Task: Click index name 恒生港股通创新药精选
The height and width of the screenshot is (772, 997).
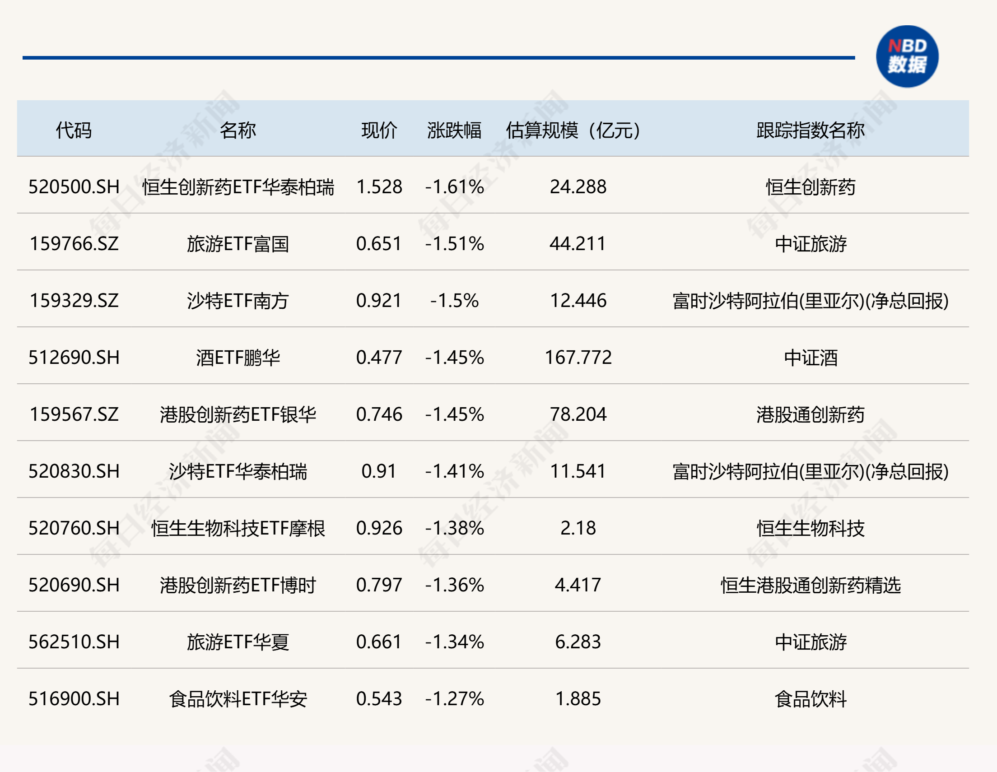Action: click(811, 585)
